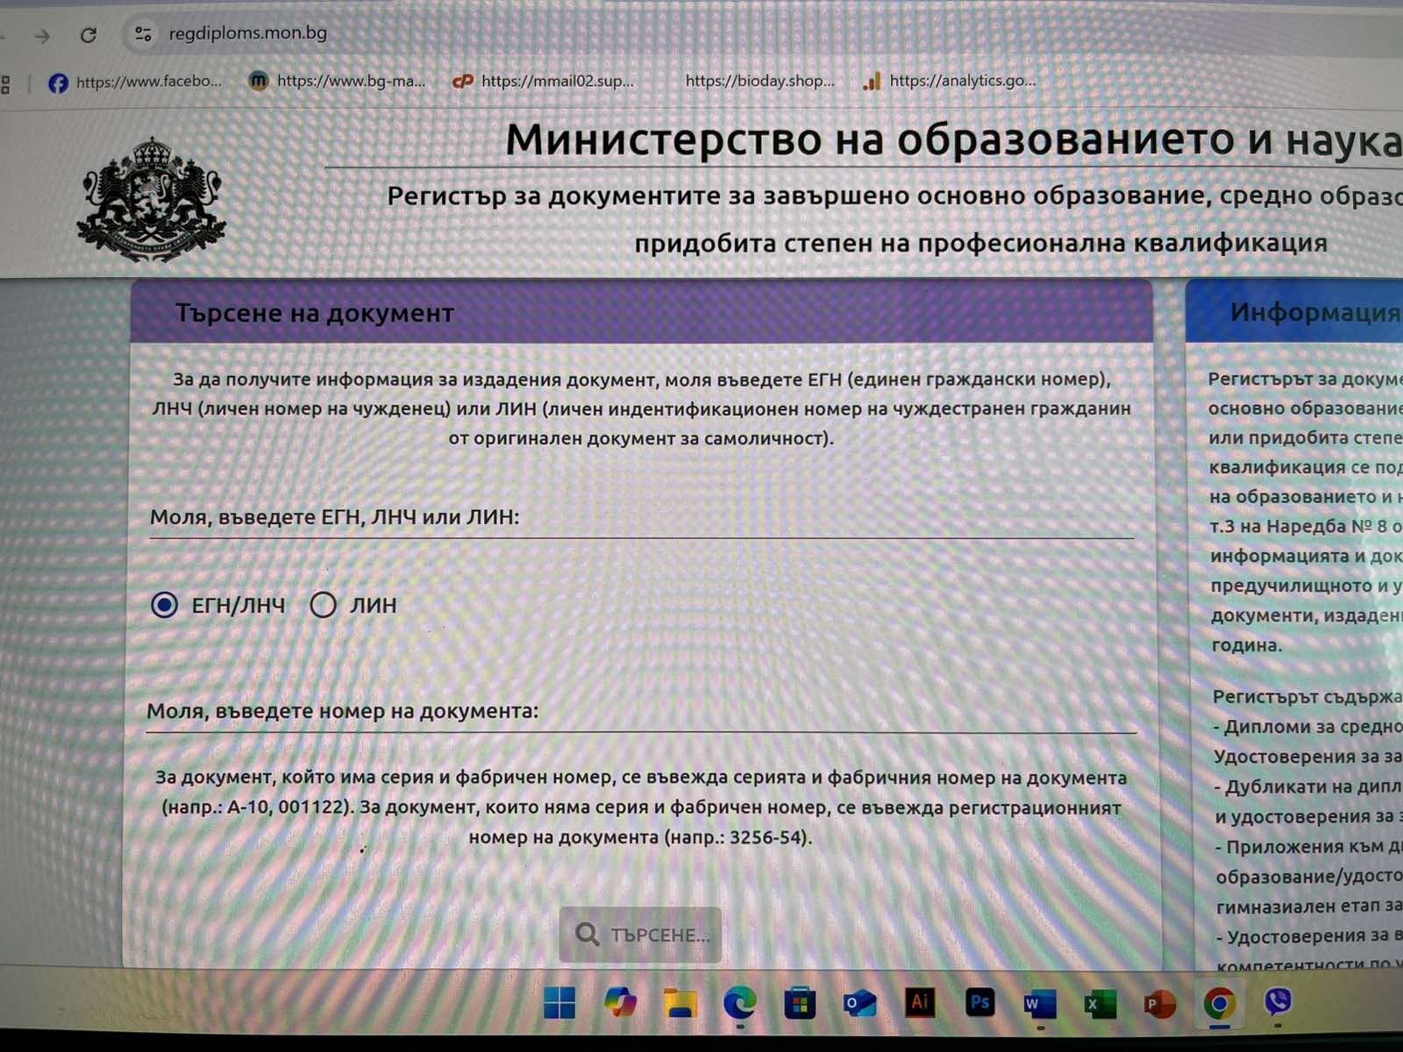Open the Windows Start menu
Screen dimensions: 1403x1052
coord(559,1003)
